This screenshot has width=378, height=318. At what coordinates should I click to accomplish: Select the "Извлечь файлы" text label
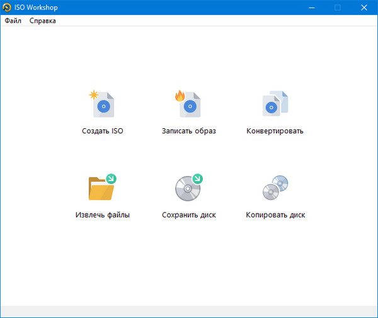103,215
